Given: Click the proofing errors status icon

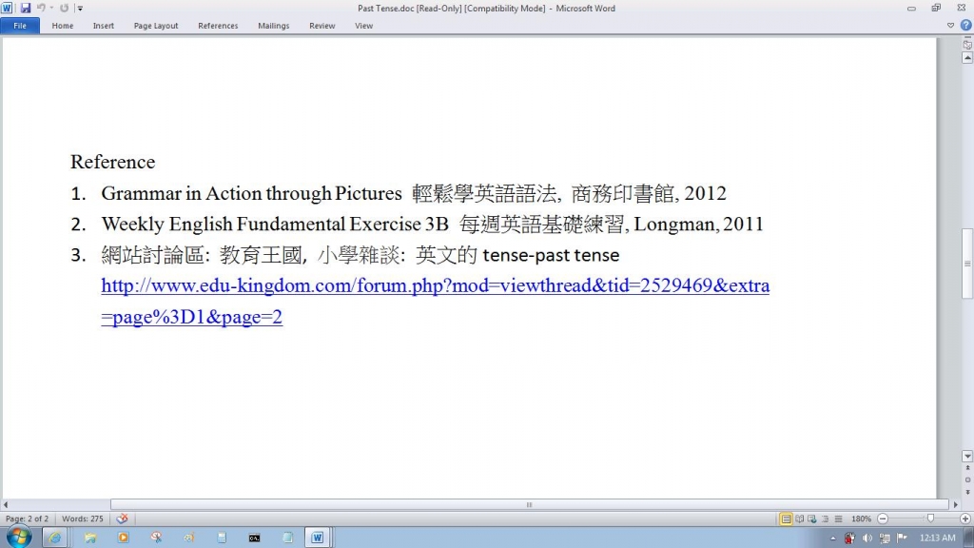Looking at the screenshot, I should pos(122,519).
